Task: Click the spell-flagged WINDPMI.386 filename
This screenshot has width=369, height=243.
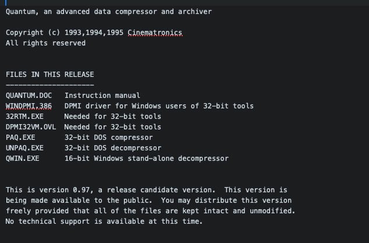Action: [29, 106]
